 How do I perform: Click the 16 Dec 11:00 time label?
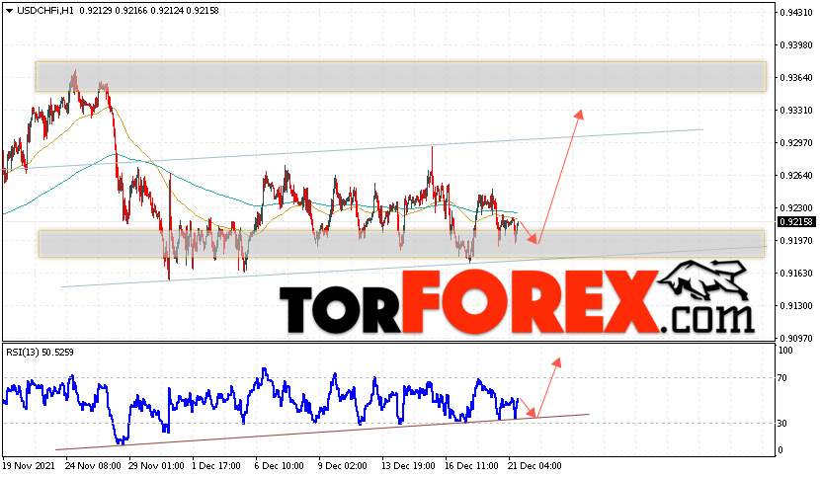(x=471, y=465)
